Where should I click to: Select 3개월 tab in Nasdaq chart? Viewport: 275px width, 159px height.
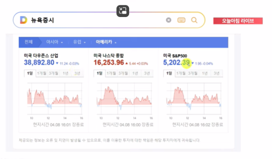123,73
